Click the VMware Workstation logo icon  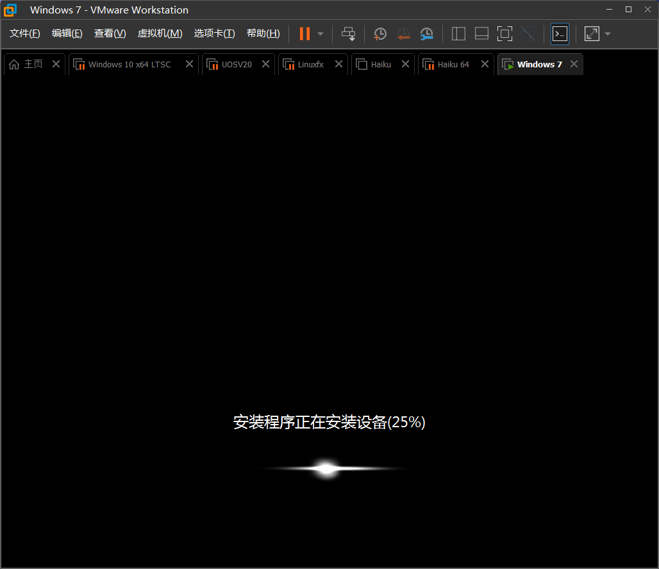[10, 10]
